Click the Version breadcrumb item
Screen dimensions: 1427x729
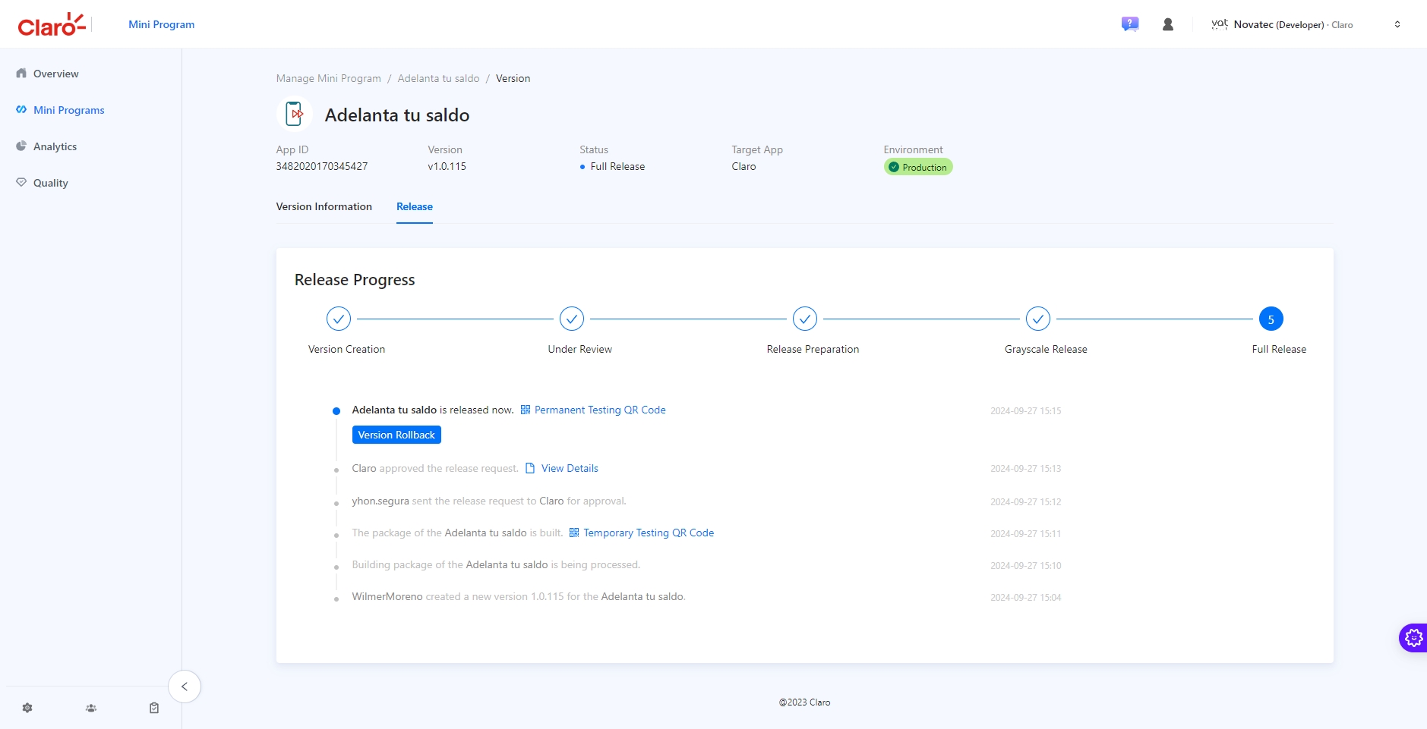coord(513,78)
